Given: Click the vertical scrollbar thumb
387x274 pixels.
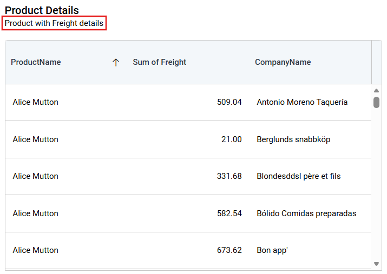Looking at the screenshot, I should [376, 102].
